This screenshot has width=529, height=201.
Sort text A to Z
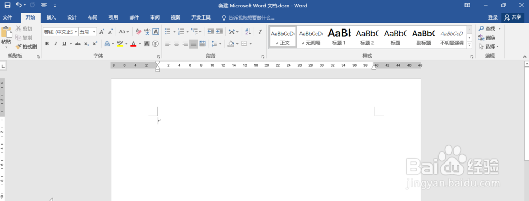coord(248,32)
